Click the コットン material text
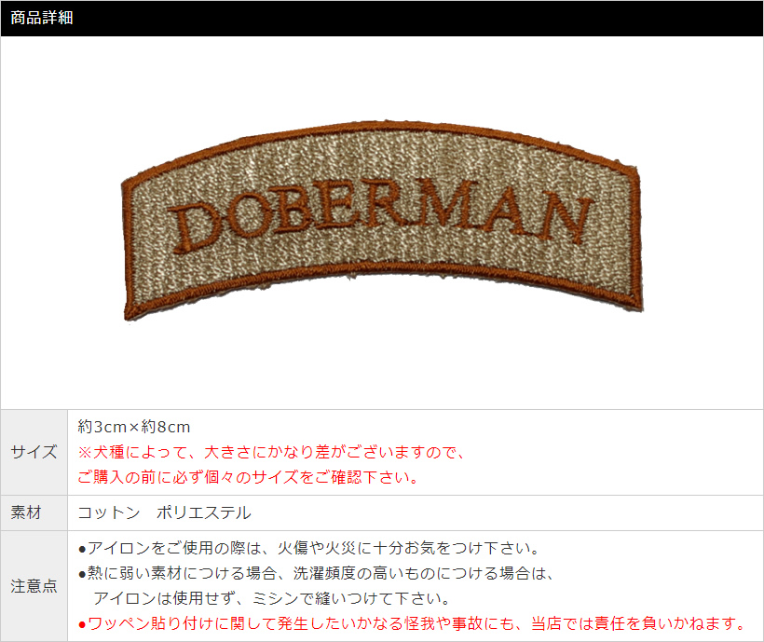The height and width of the screenshot is (642, 764). [x=109, y=512]
